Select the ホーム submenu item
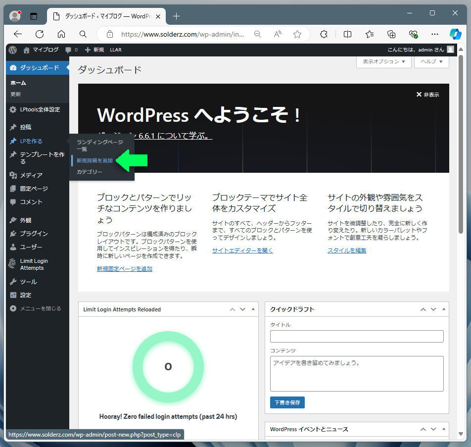Viewport: 471px width, 447px height. [x=18, y=83]
